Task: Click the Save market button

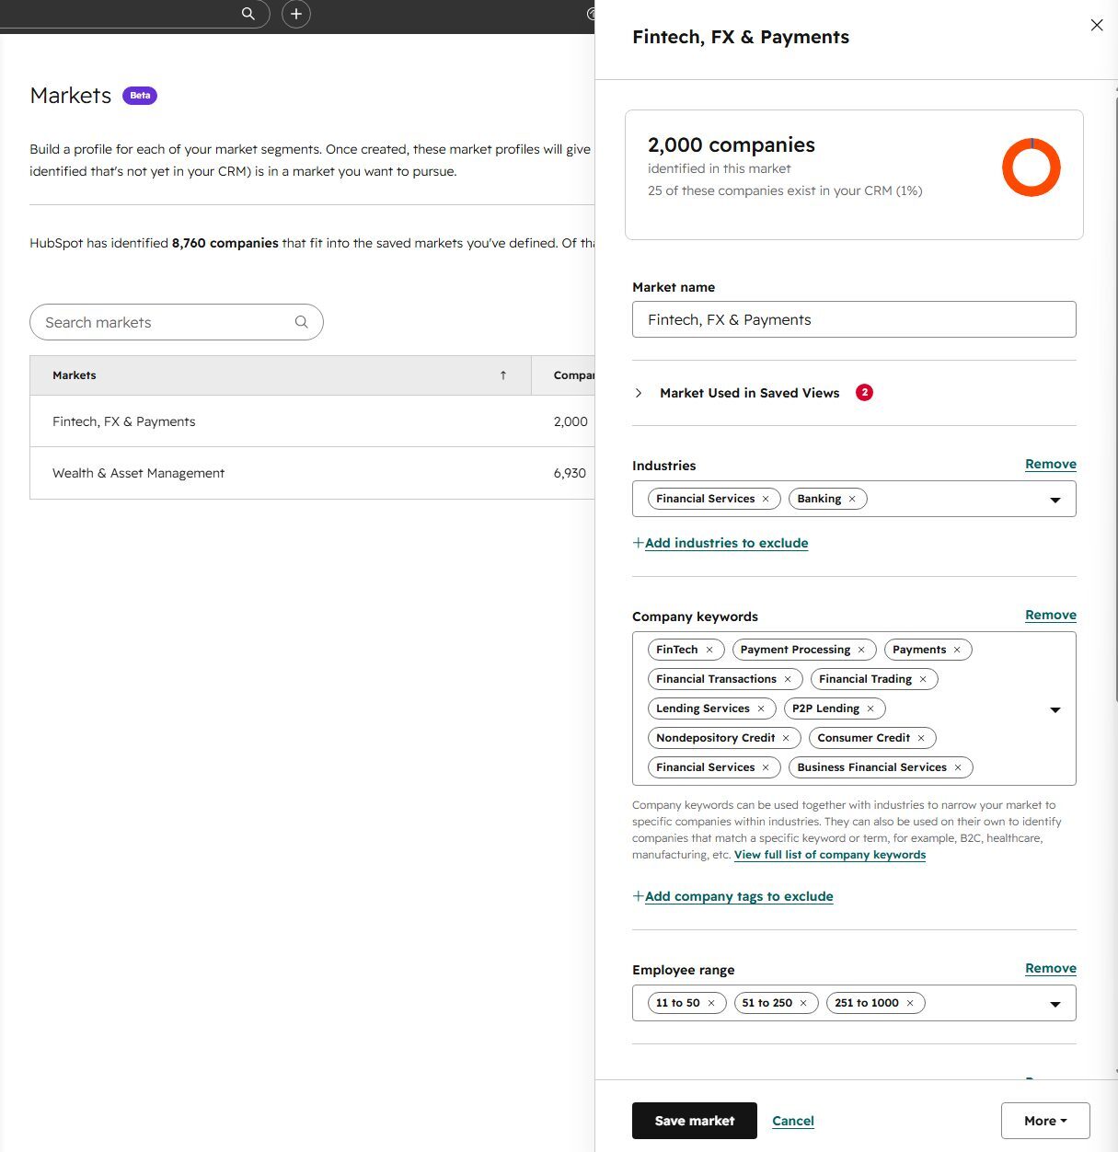Action: pyautogui.click(x=695, y=1121)
